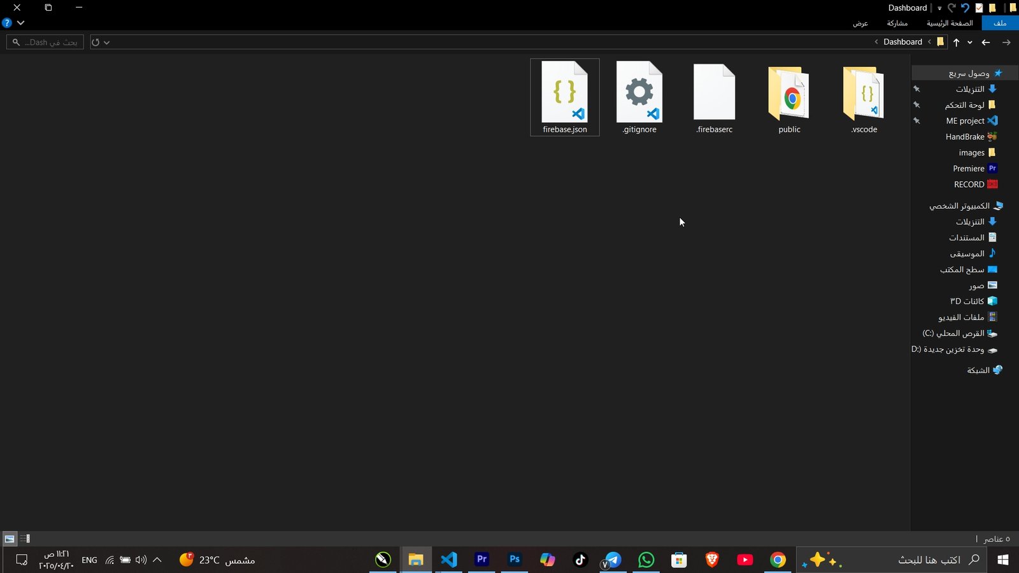Screen dimensions: 1019x573
Task: Select the .vscode folder
Action: [864, 97]
